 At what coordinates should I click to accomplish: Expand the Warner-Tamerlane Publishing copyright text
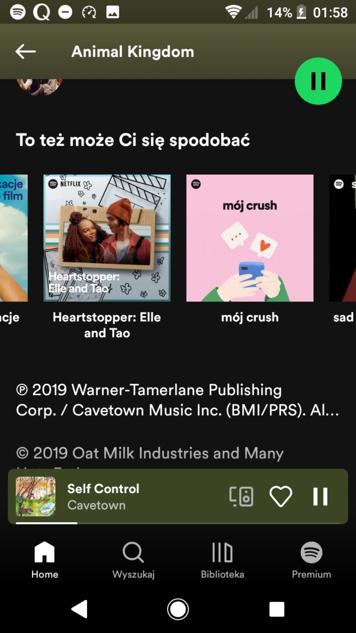point(177,400)
